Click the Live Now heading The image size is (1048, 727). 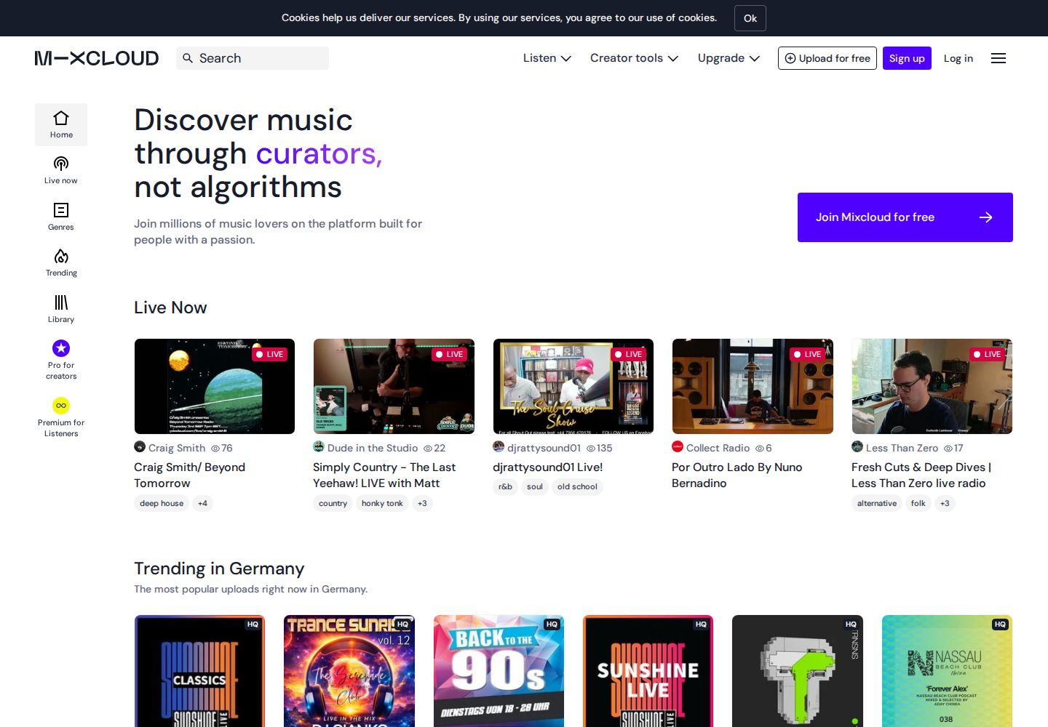click(x=170, y=308)
